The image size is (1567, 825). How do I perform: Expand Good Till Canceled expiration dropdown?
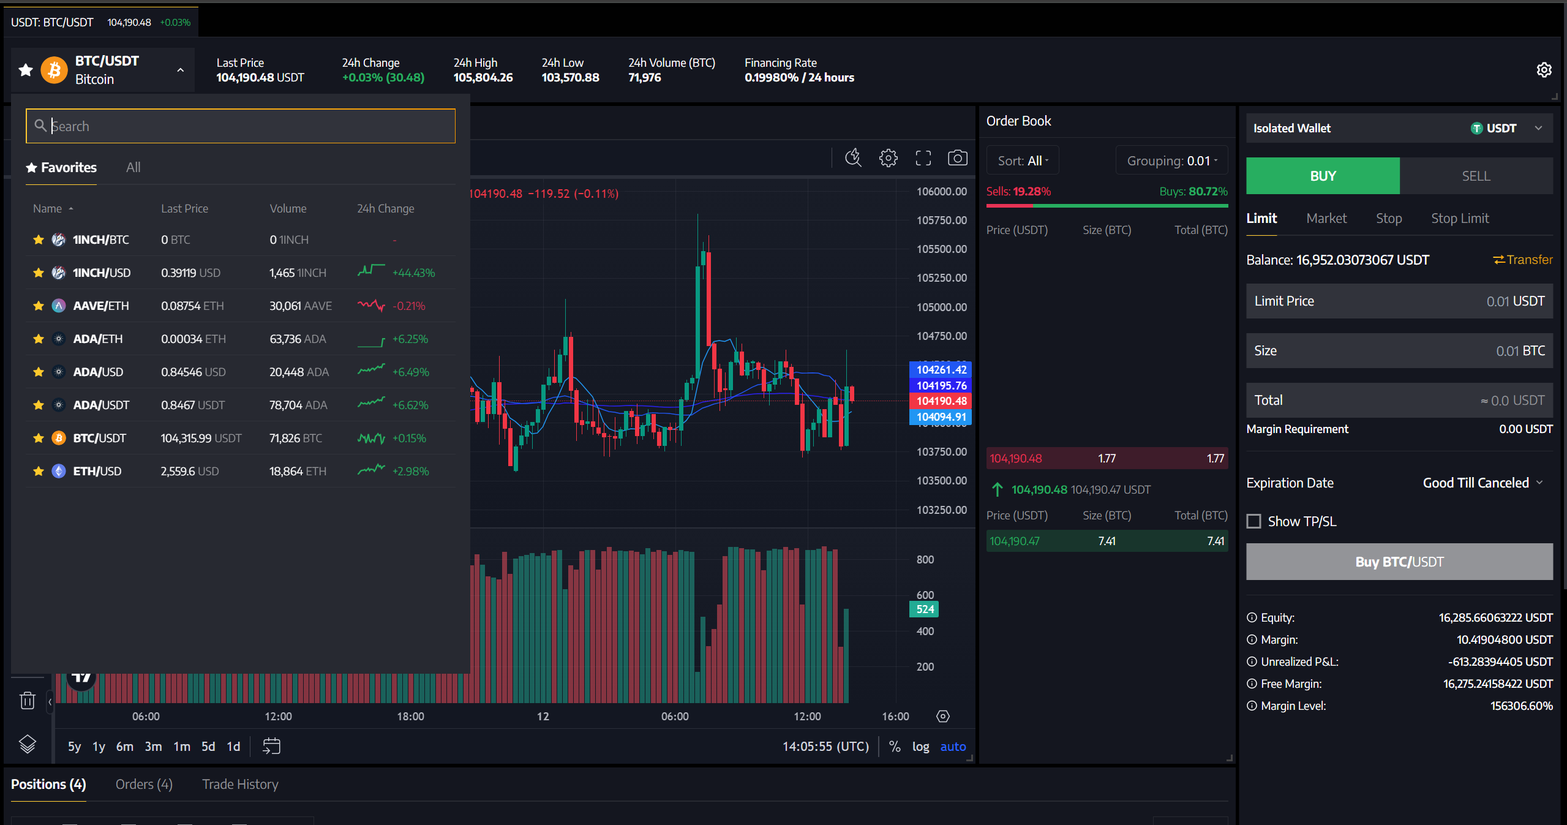click(x=1482, y=483)
